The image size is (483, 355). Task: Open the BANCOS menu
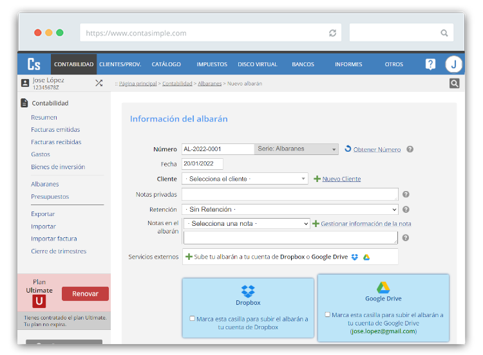(x=303, y=64)
